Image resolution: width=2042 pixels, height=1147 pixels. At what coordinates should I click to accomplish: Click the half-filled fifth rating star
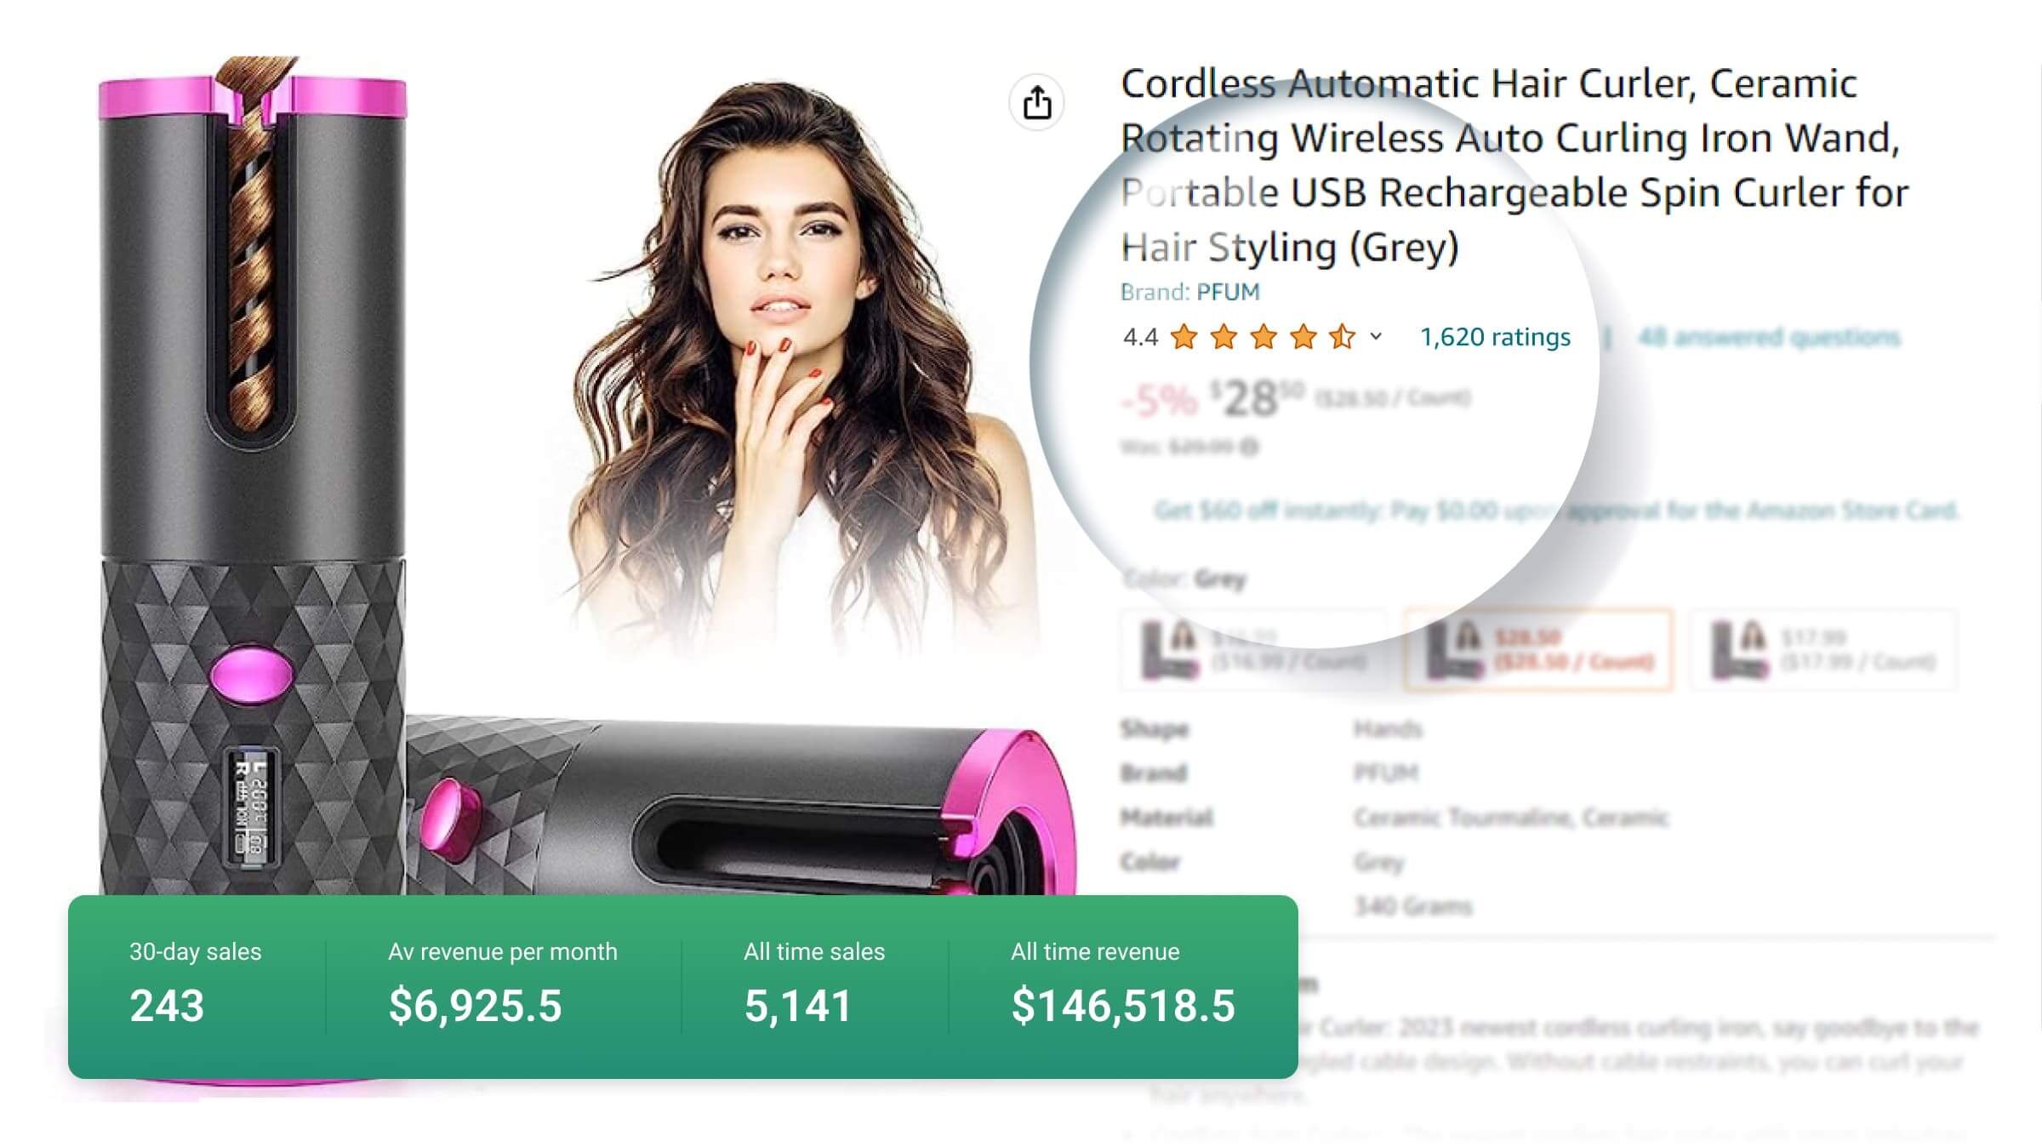(x=1343, y=337)
